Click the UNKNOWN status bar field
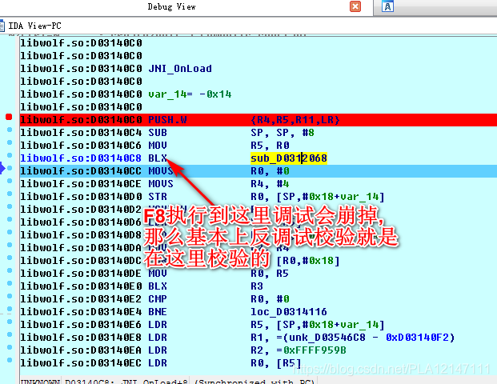 click(40, 381)
